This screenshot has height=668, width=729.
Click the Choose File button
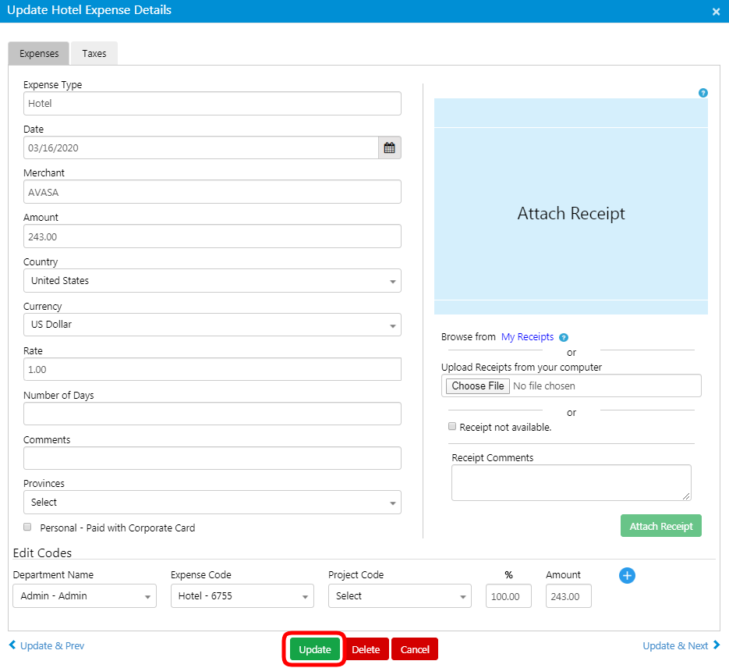478,386
